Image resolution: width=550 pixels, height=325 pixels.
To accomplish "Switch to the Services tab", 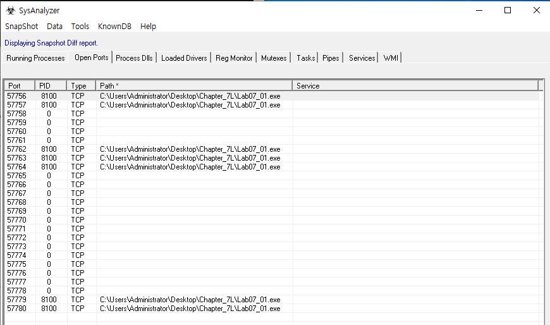I will (x=362, y=58).
